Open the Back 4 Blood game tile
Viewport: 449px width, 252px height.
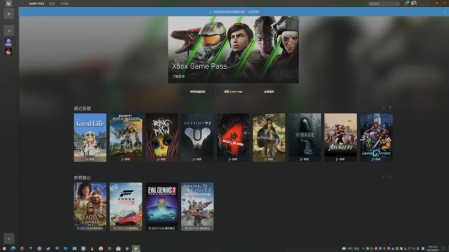(233, 137)
